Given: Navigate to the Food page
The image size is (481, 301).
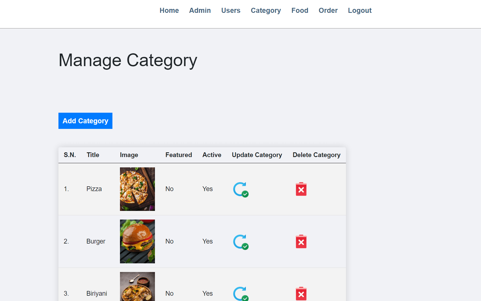Looking at the screenshot, I should [300, 11].
